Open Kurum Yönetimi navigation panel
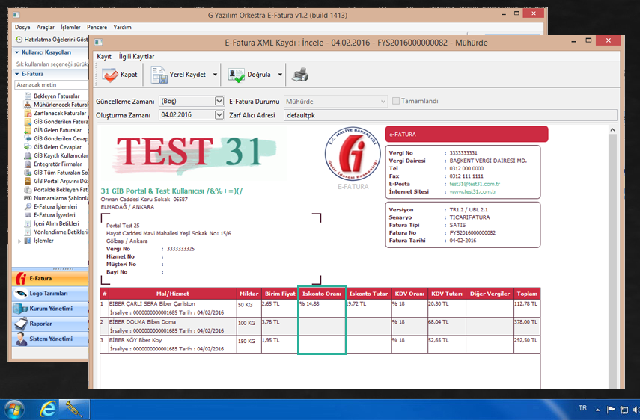Screen dimensions: 640x420 [x=50, y=309]
